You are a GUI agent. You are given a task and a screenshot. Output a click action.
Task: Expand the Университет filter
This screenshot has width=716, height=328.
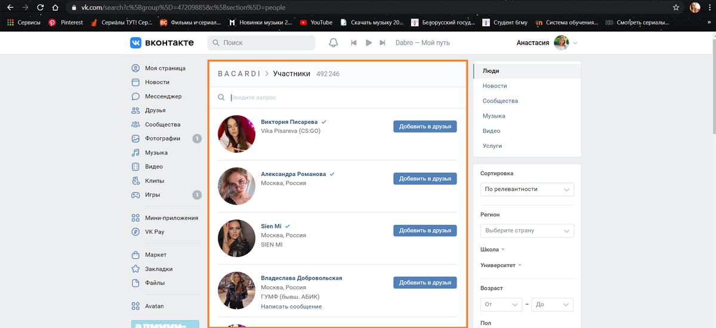pos(501,265)
